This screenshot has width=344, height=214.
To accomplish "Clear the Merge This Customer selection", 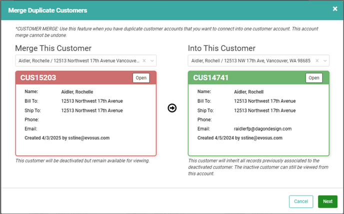I will pos(144,61).
